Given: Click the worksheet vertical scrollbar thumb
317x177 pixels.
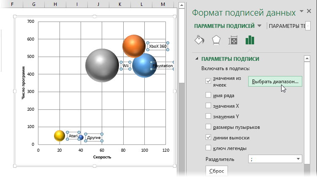Looking at the screenshot, I should click(182, 46).
